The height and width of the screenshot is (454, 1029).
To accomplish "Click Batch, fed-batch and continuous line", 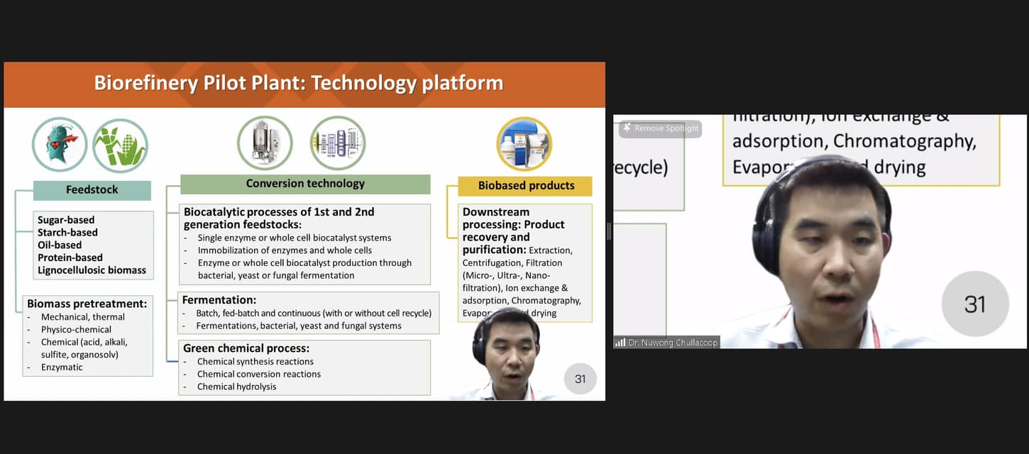I will pos(314,313).
